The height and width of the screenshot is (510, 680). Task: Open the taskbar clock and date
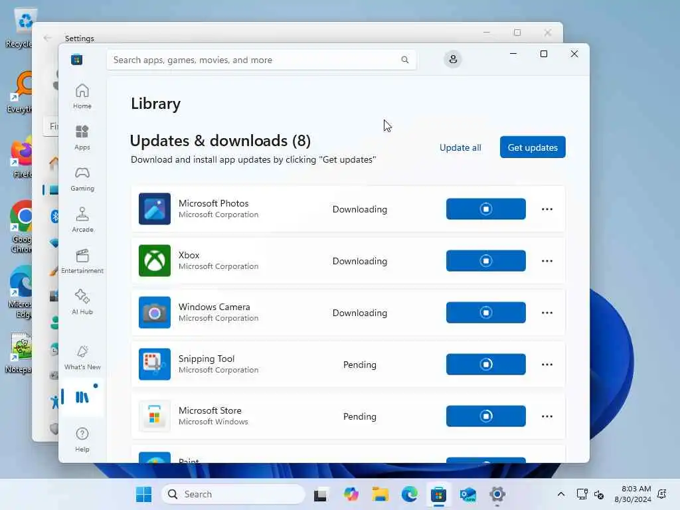coord(632,494)
